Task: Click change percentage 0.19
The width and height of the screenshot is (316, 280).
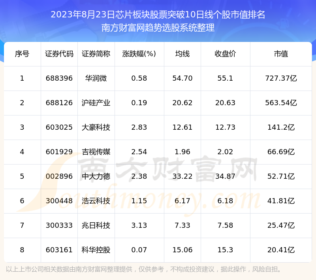Action: coord(139,103)
